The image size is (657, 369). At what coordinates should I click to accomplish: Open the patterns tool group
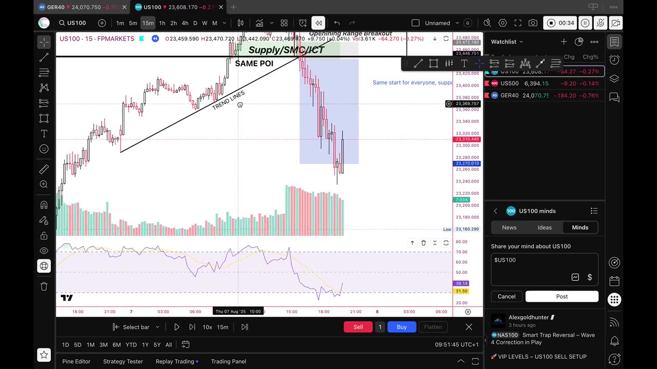44,88
